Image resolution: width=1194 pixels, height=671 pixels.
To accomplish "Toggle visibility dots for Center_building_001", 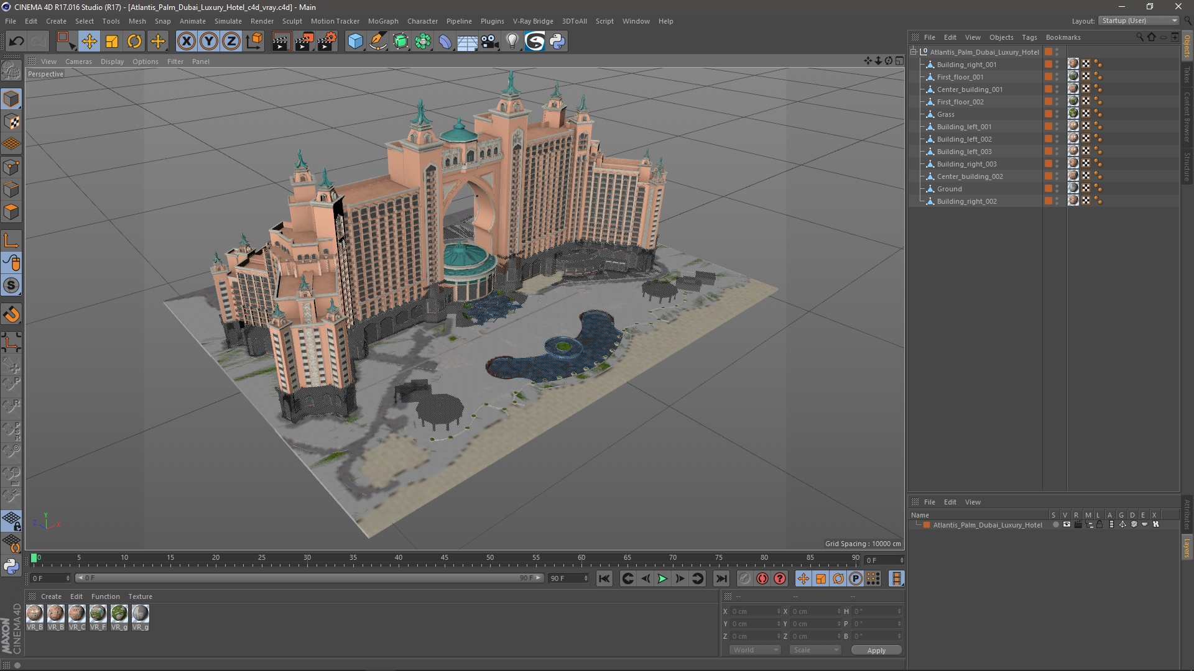I will pyautogui.click(x=1057, y=89).
